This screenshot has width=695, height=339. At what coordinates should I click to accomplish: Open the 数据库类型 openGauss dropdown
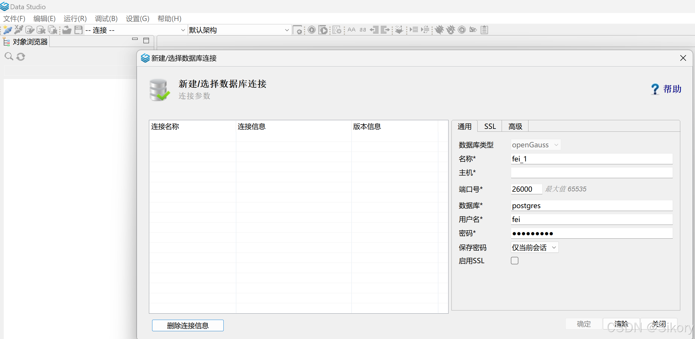point(536,145)
